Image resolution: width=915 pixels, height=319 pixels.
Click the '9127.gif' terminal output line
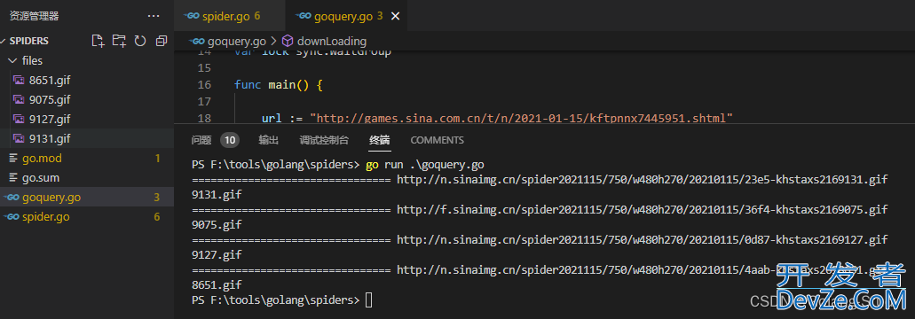click(217, 255)
